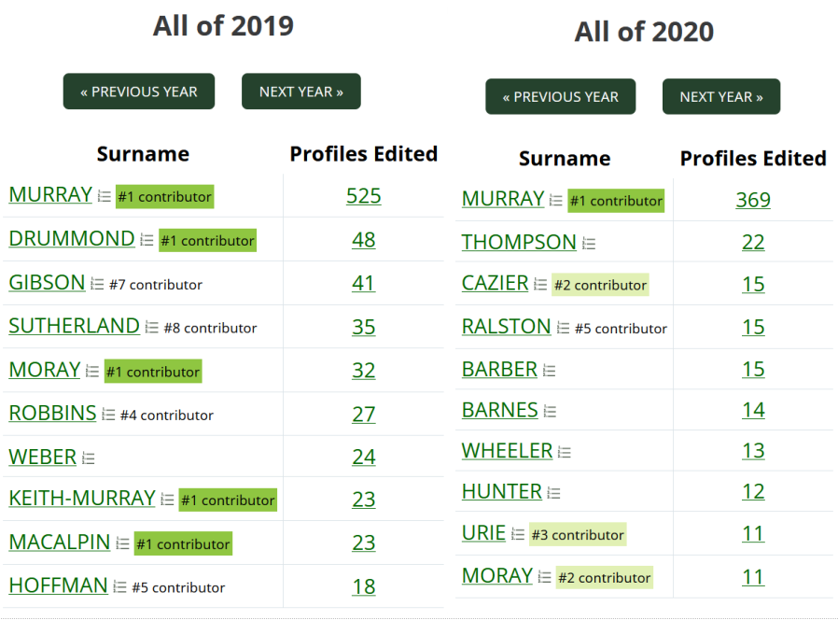
Task: Click the list icon beside KEITH-MURRAY
Action: click(x=167, y=500)
